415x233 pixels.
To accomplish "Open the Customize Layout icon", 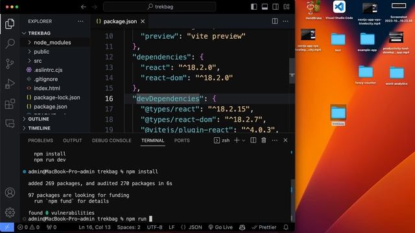I will [287, 6].
